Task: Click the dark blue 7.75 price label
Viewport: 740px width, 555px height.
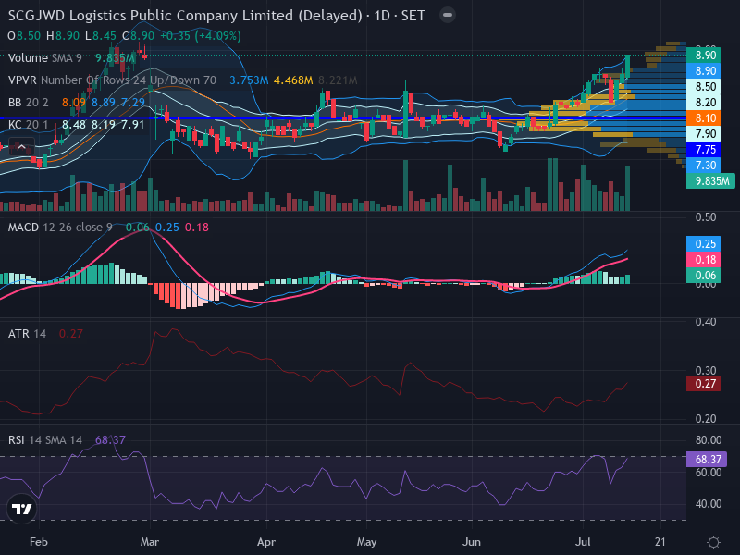Action: (704, 150)
